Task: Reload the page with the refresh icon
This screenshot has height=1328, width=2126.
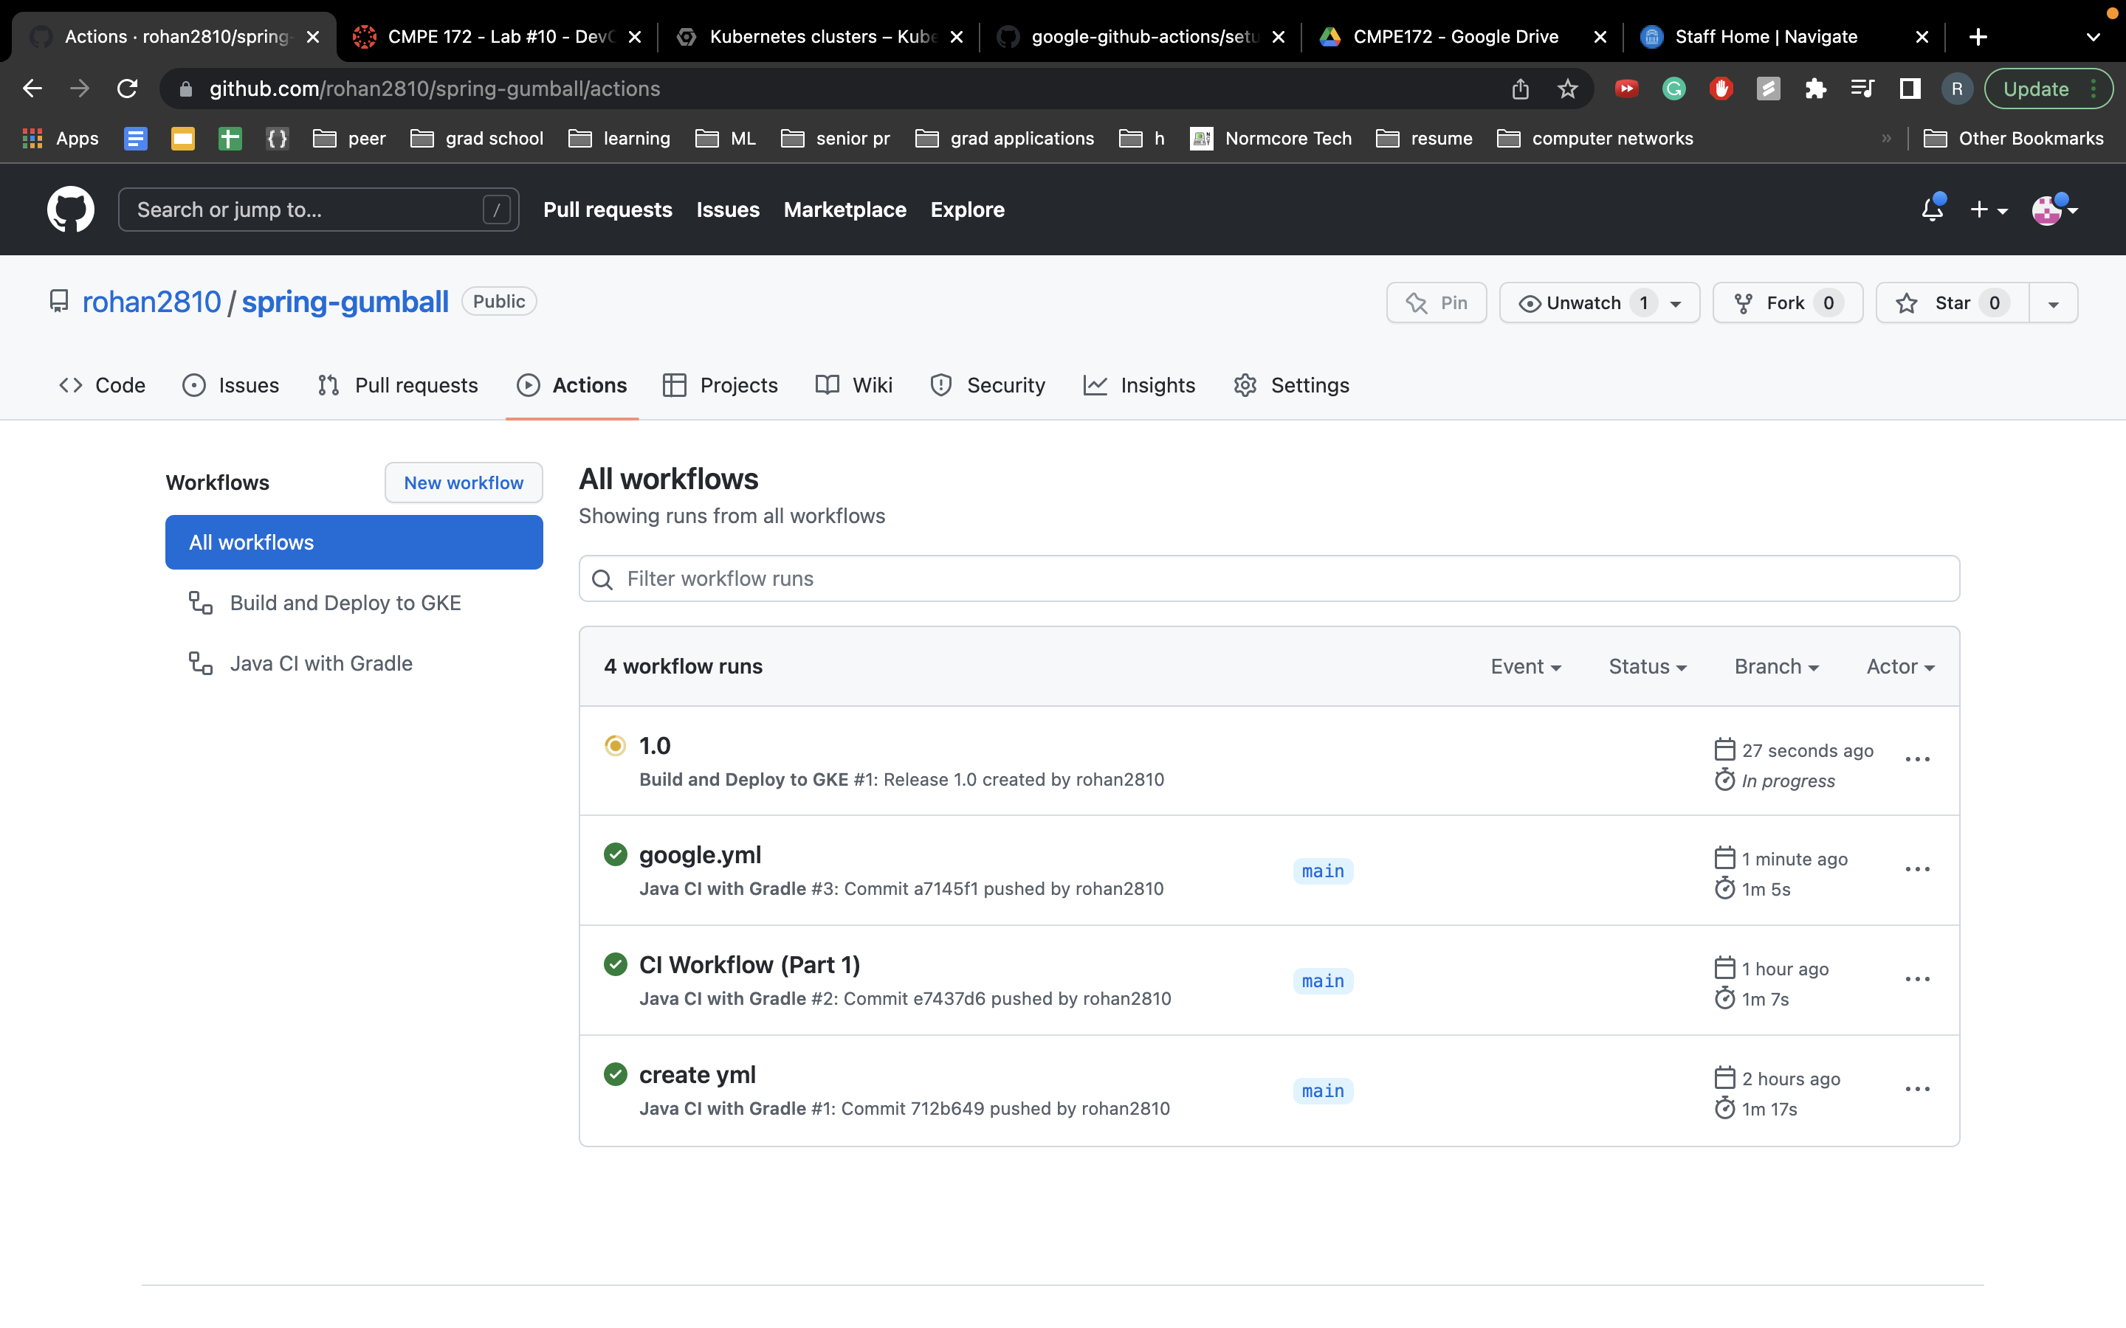Action: point(128,89)
